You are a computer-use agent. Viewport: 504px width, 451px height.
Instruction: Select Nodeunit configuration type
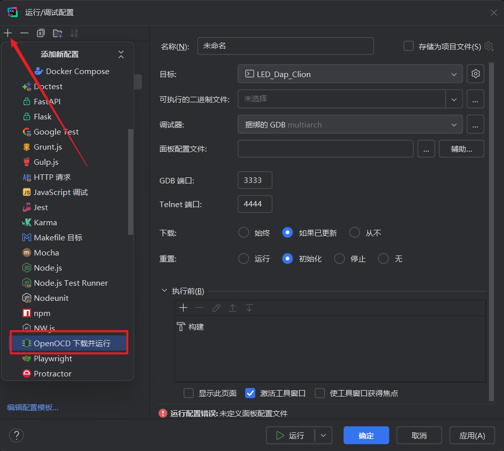coord(45,298)
